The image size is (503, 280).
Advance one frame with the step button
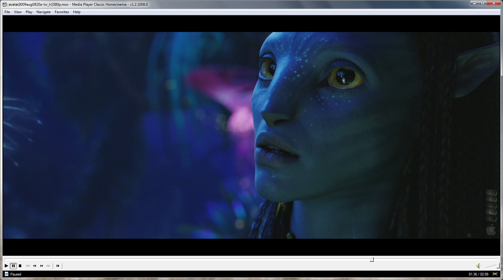[x=58, y=266]
